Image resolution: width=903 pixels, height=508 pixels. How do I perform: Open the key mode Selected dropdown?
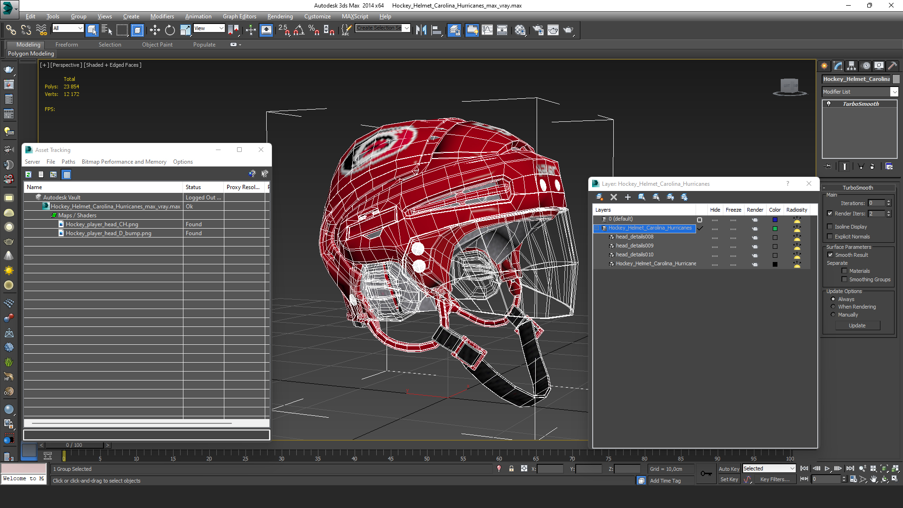tap(769, 468)
